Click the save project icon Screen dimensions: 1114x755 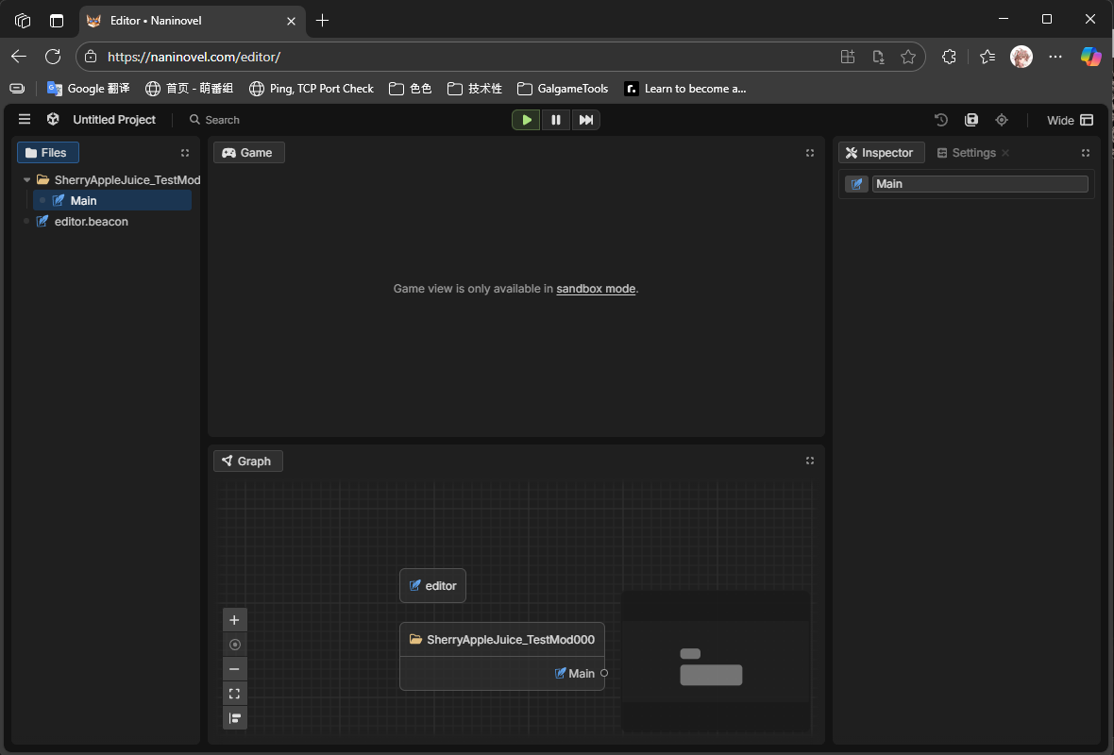(971, 120)
